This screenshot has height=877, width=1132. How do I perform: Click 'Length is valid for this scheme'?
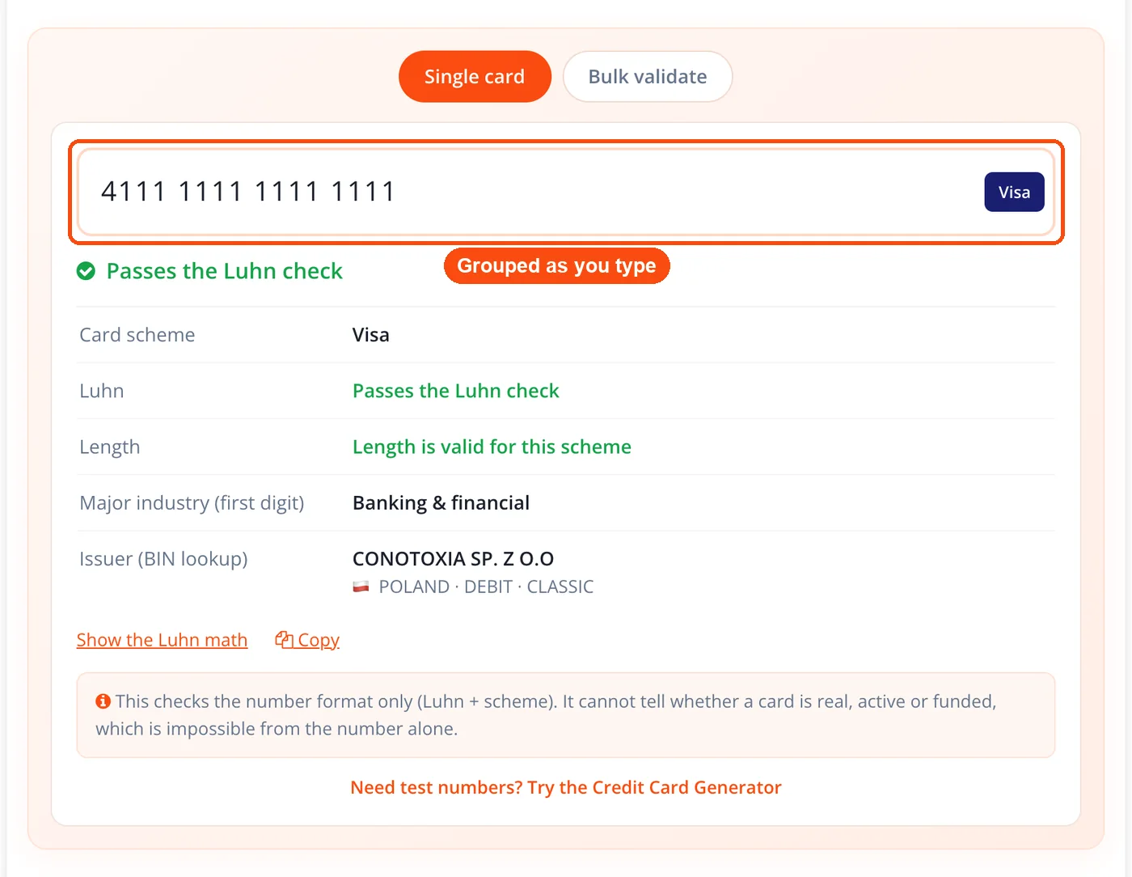(492, 447)
